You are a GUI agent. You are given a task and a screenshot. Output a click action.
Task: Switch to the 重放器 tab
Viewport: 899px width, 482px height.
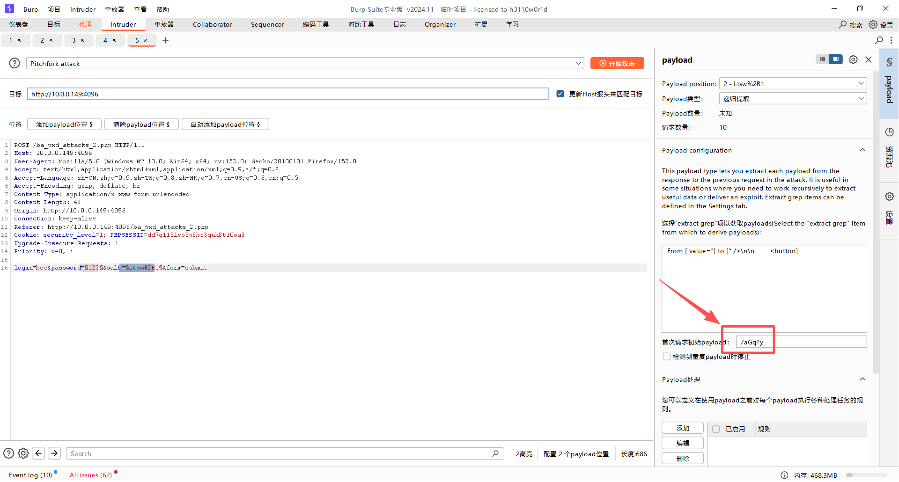[x=164, y=24]
